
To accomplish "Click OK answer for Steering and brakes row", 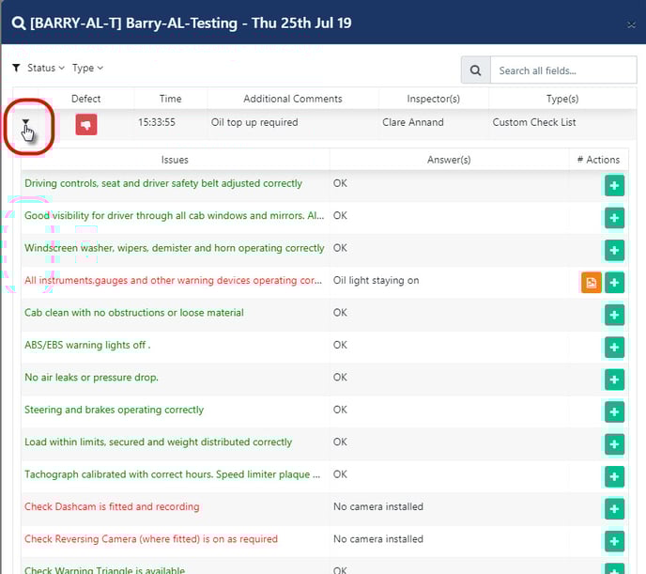I will coord(340,410).
